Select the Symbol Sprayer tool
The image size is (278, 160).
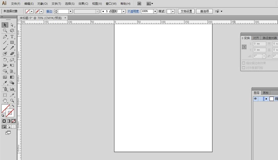click(5, 89)
